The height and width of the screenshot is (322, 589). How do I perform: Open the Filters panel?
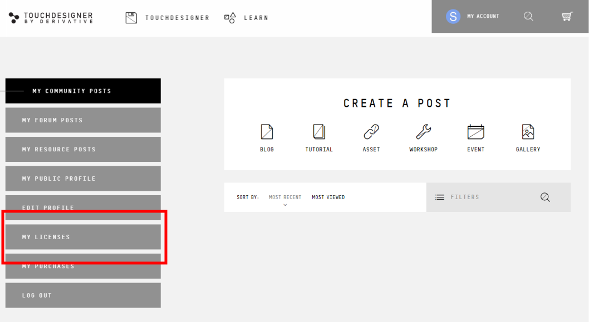pos(457,197)
